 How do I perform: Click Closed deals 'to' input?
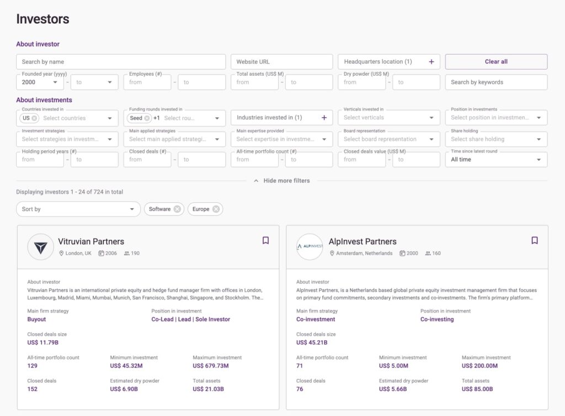[202, 160]
